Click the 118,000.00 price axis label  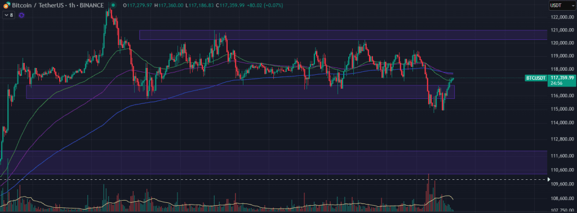563,69
